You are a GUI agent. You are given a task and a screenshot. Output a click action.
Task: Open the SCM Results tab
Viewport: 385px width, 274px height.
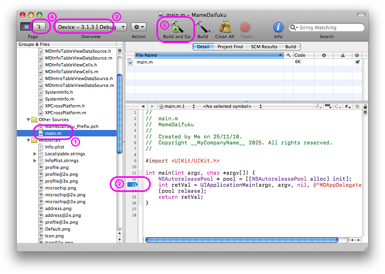click(x=264, y=47)
